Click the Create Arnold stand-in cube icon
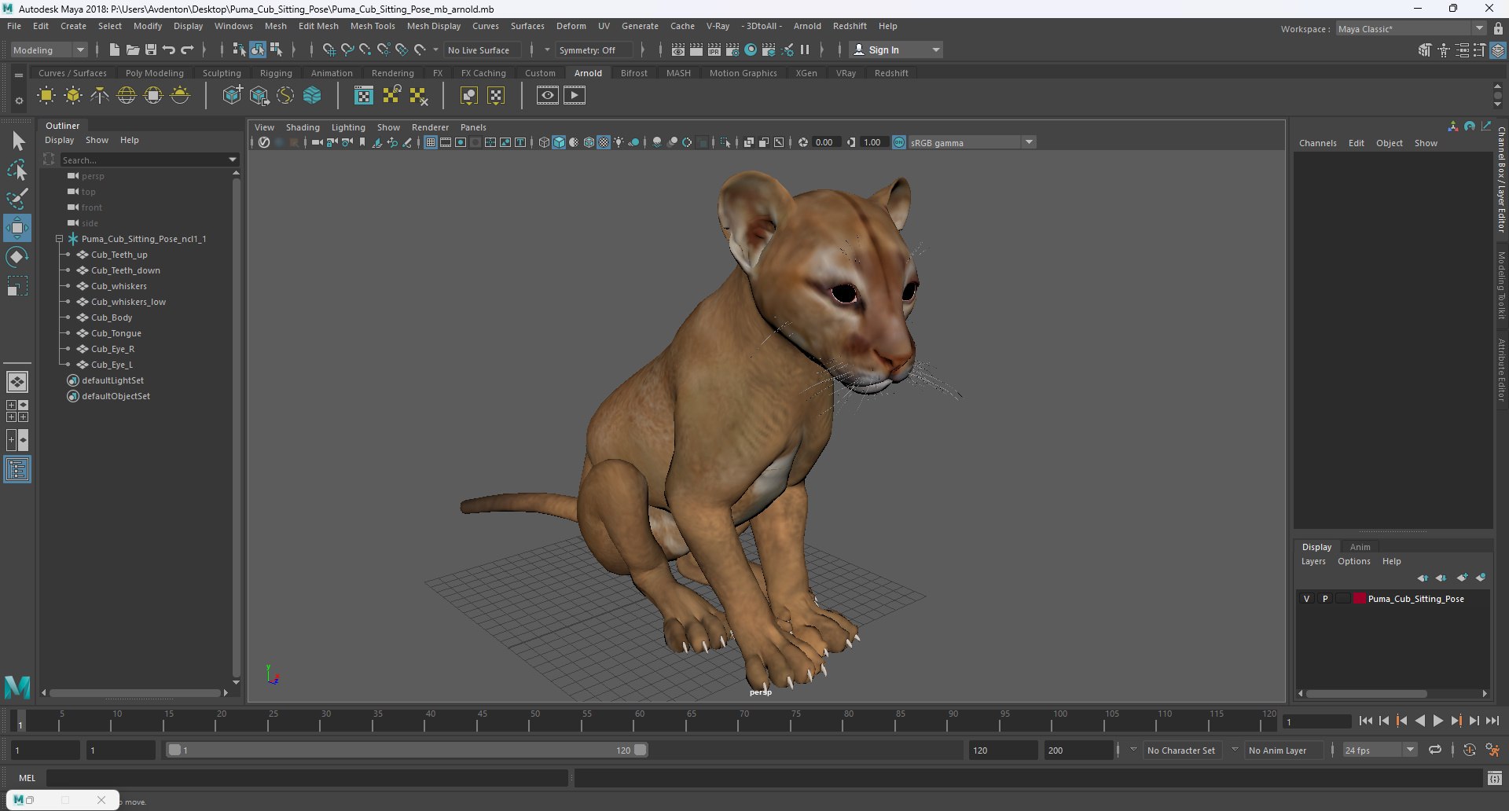This screenshot has width=1509, height=811. click(233, 96)
